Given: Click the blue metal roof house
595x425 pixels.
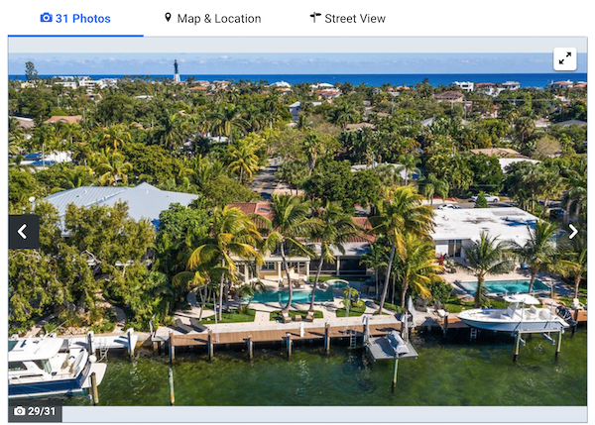Looking at the screenshot, I should point(121,201).
